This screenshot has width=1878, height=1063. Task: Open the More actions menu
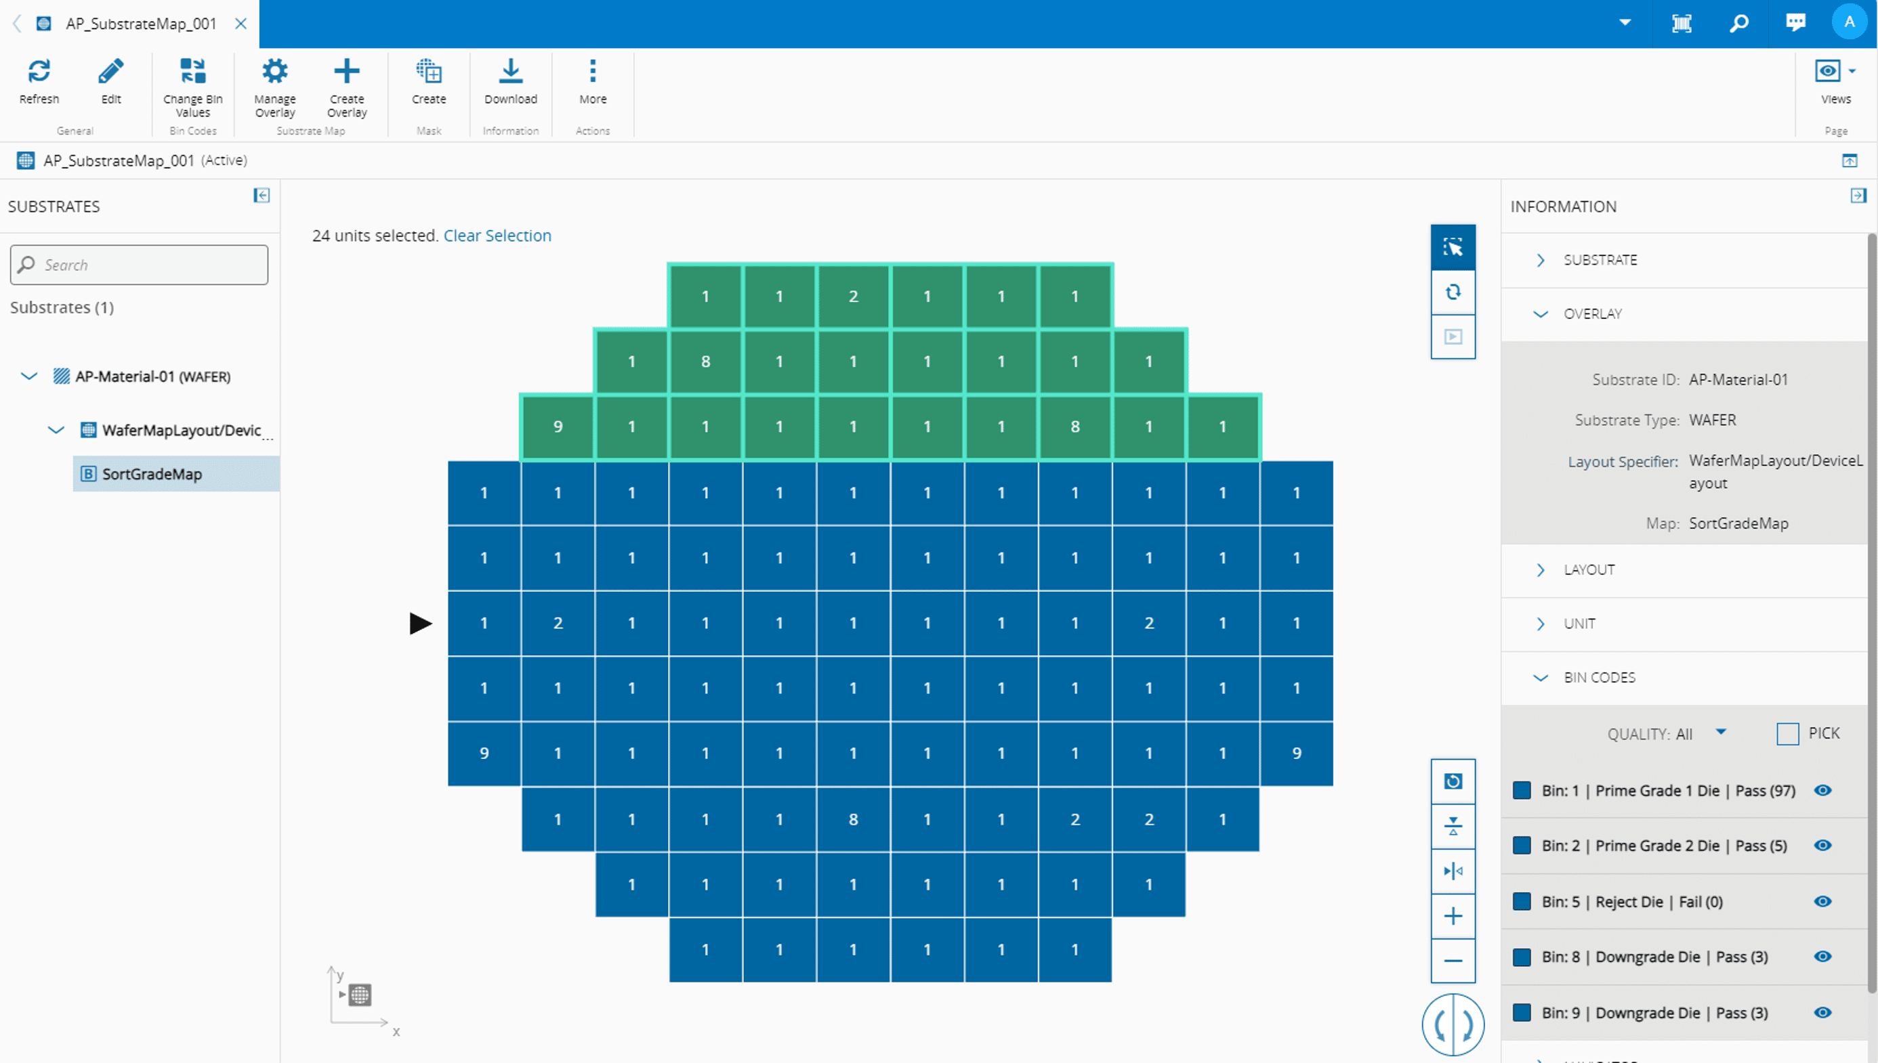pyautogui.click(x=592, y=72)
